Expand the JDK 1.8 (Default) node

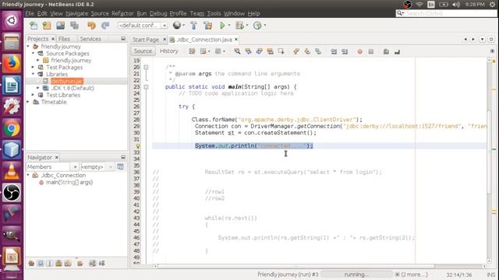(x=38, y=88)
